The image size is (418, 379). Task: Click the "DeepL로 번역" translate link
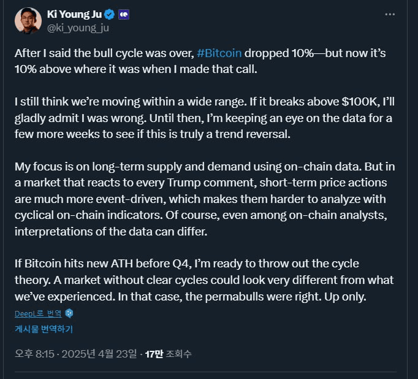click(38, 313)
